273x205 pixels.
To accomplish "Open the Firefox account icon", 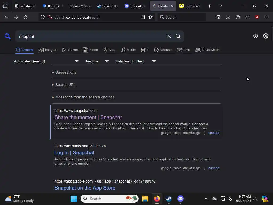I will coord(238,17).
